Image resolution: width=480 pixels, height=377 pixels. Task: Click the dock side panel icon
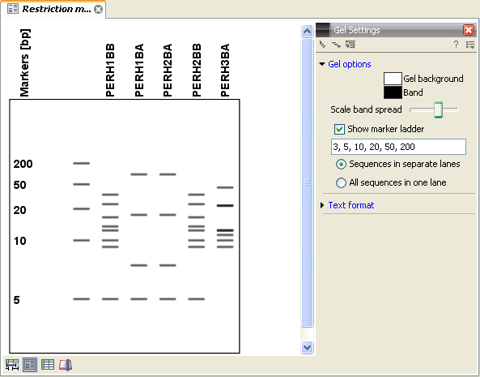coord(350,45)
